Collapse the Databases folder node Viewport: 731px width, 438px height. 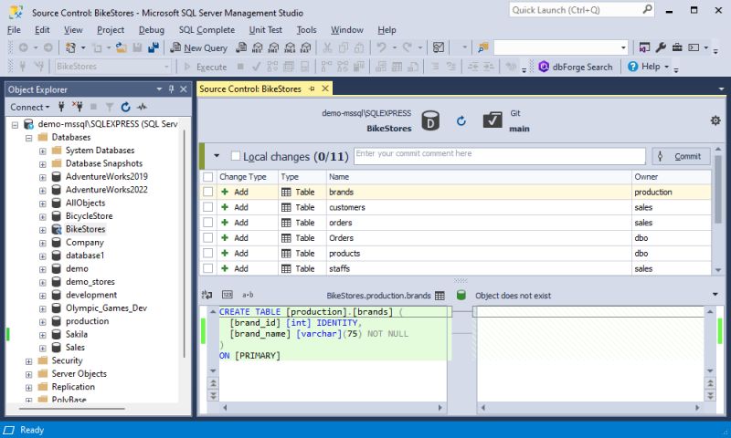(x=28, y=138)
